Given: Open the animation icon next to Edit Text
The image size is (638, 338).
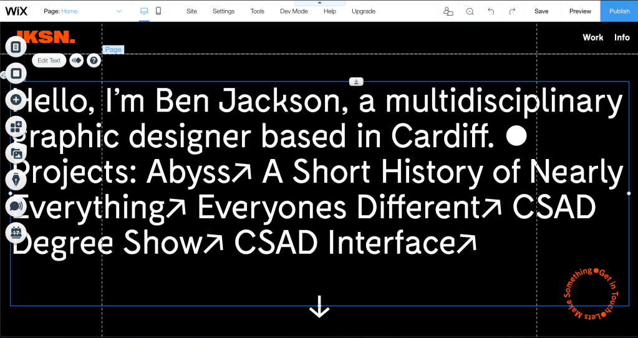Looking at the screenshot, I should point(77,60).
